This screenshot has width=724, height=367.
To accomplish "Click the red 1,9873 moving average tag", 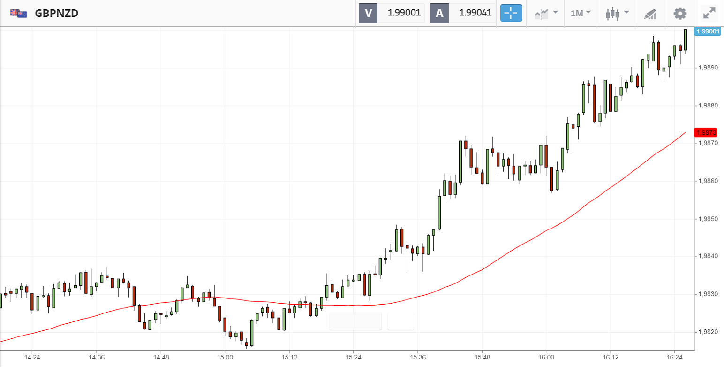I will [708, 132].
